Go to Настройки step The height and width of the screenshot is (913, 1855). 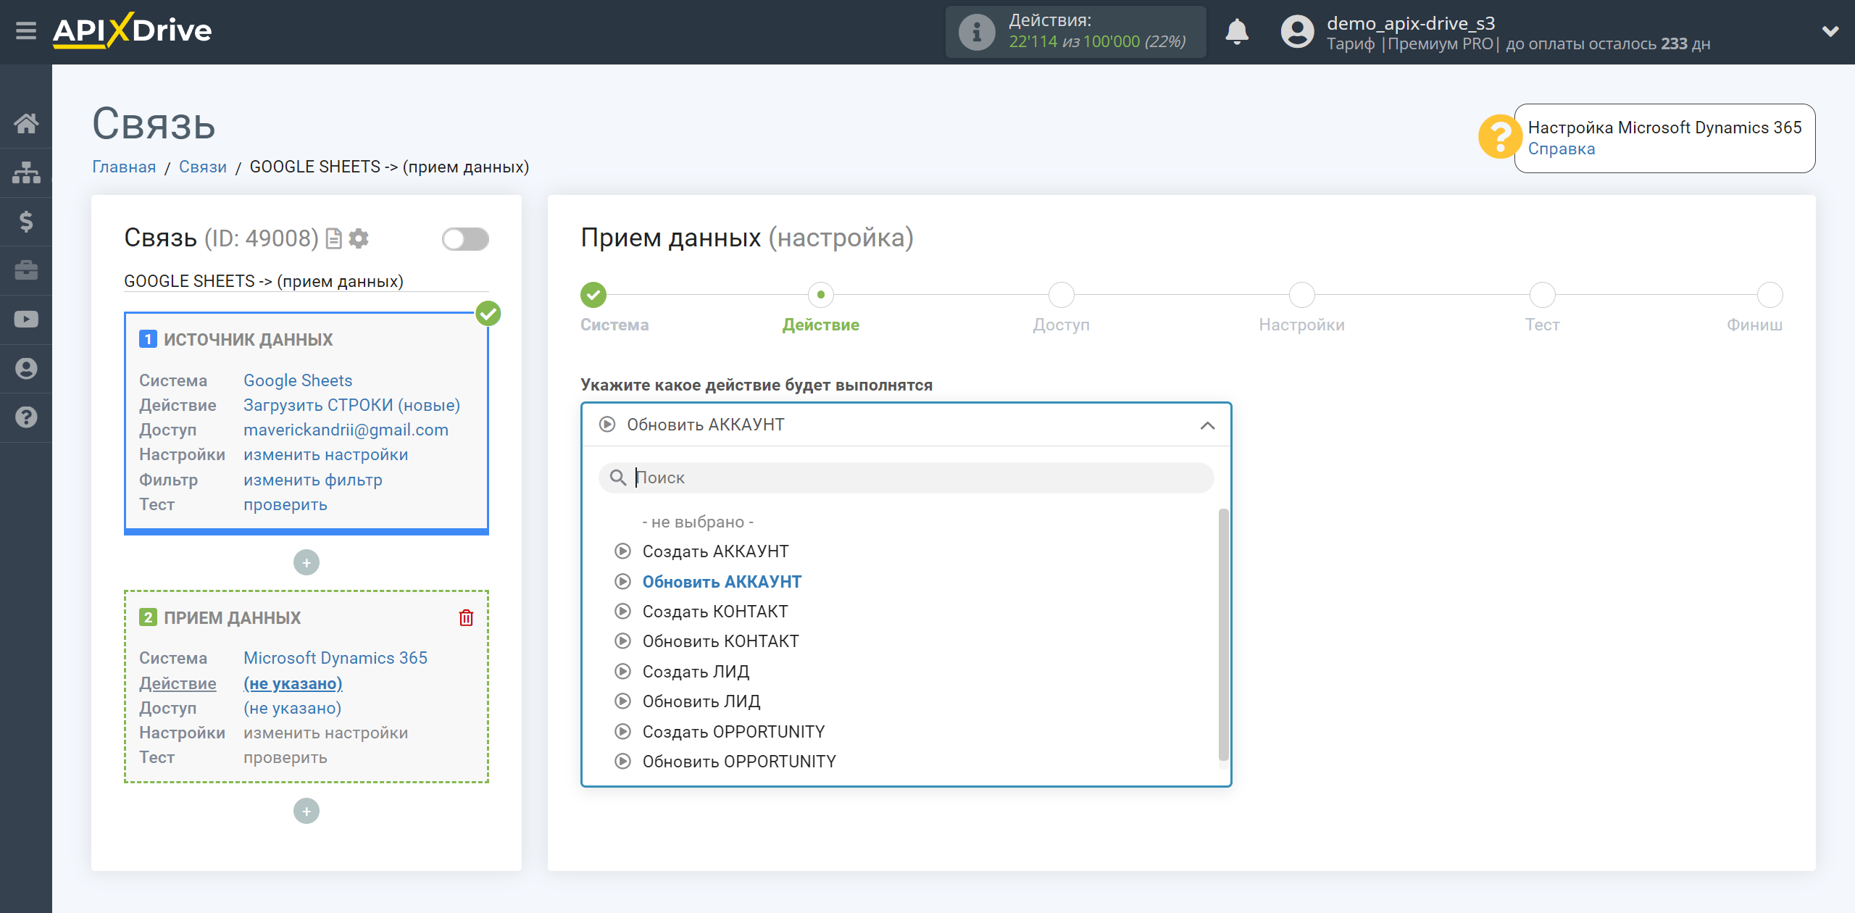pos(1301,295)
